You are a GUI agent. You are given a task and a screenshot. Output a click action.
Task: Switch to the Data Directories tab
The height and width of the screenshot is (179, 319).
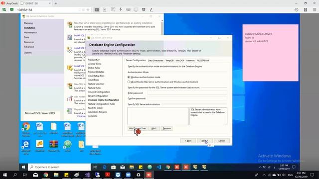coord(156,61)
